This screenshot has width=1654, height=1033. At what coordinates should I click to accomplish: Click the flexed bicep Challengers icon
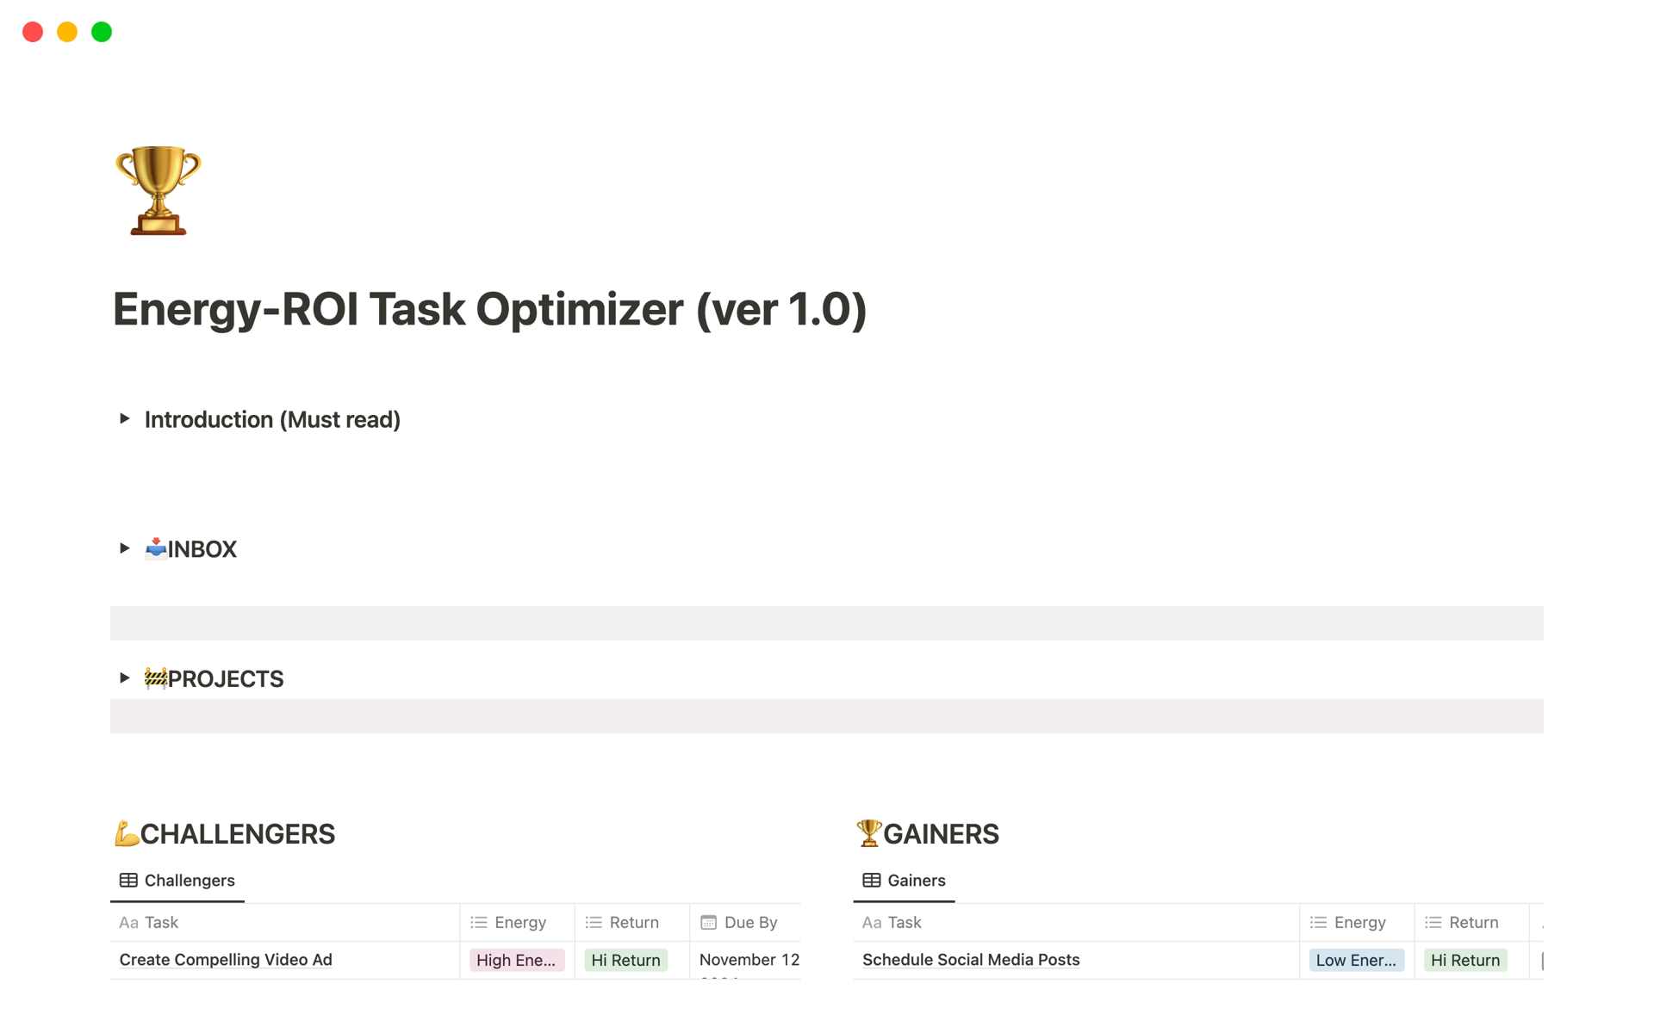pos(127,833)
